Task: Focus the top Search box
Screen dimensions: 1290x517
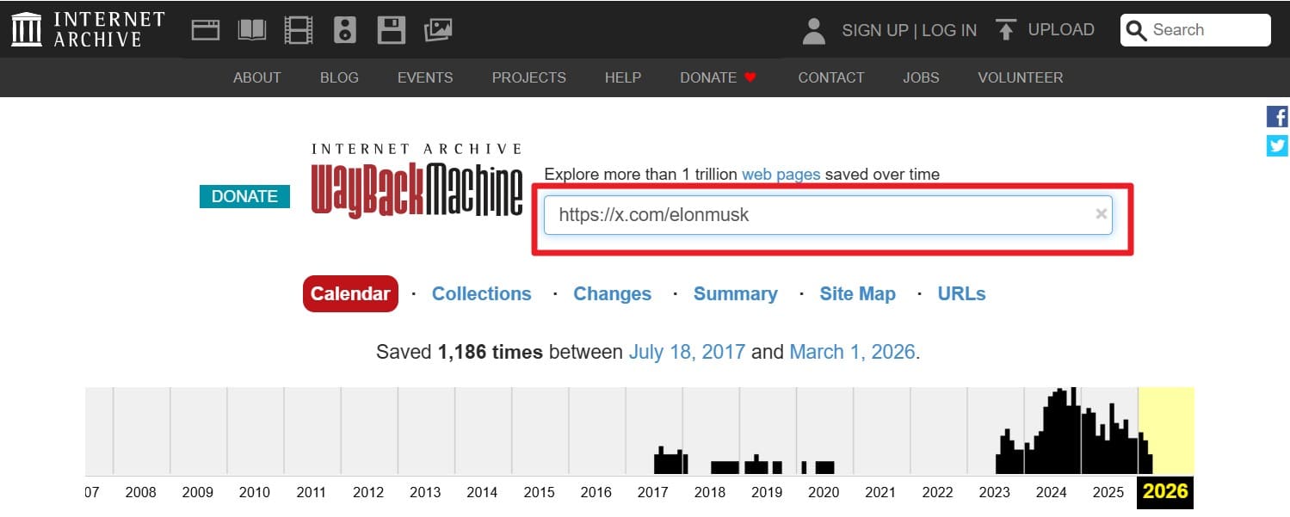Action: [x=1195, y=30]
